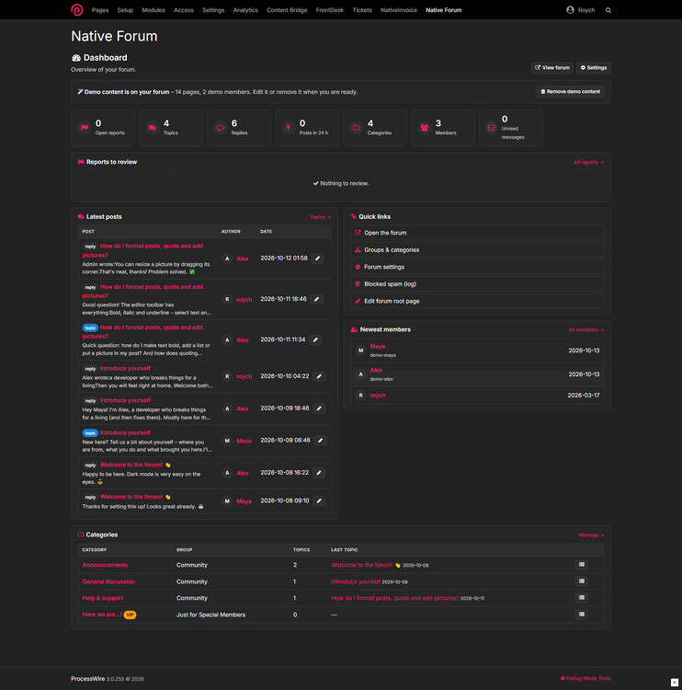Edit roych's reply dated 2026-10-10 04:22

coord(319,376)
